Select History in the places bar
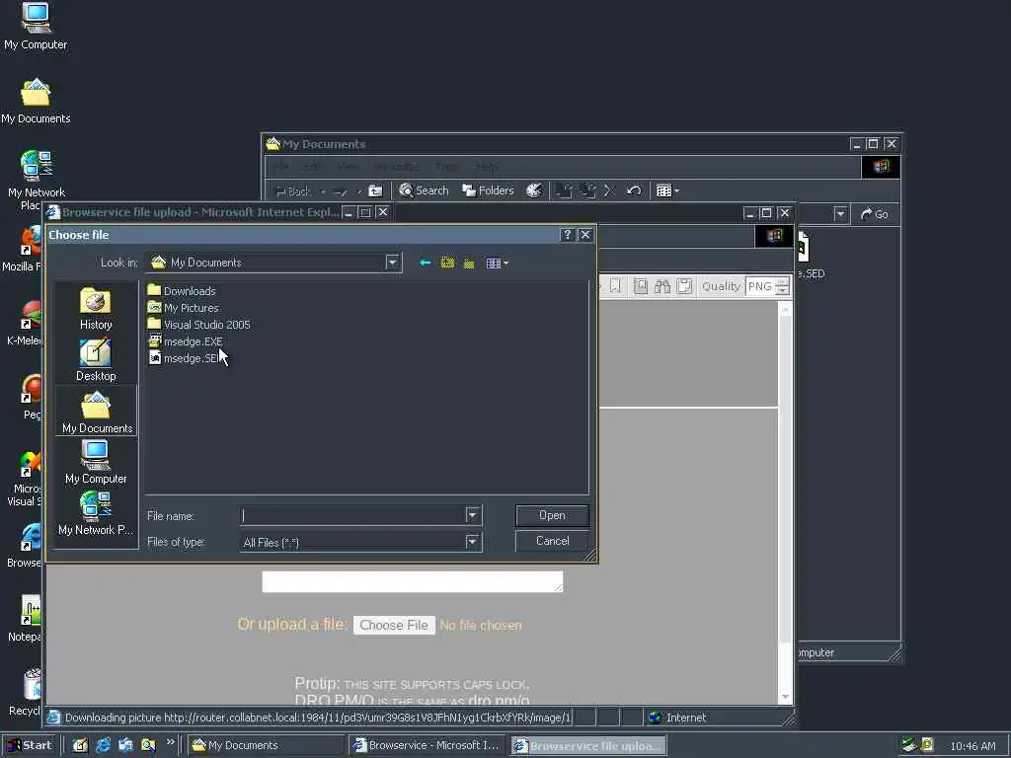This screenshot has width=1011, height=758. pos(96,309)
